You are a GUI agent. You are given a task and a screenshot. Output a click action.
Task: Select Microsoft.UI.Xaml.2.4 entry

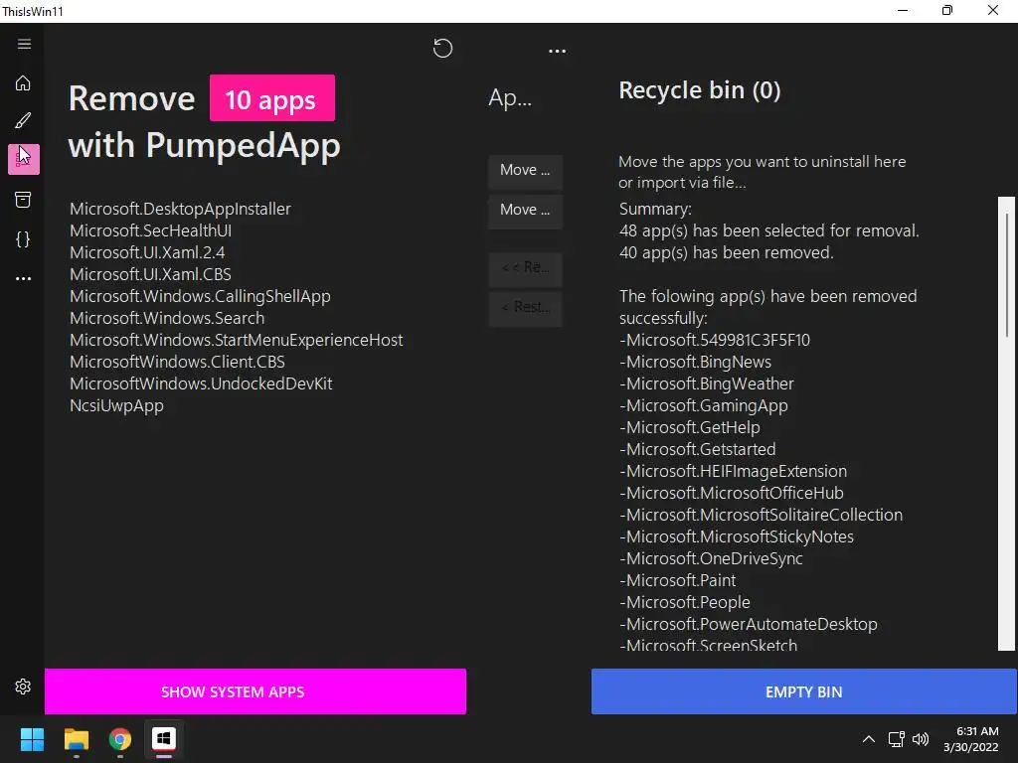point(147,252)
